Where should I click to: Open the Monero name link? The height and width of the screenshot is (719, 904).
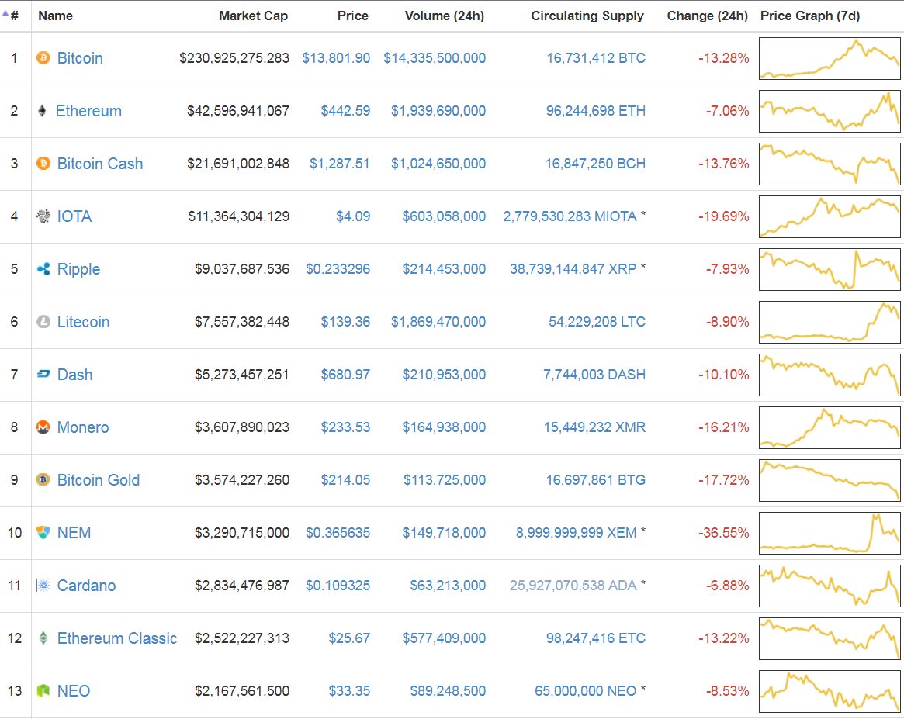point(83,427)
